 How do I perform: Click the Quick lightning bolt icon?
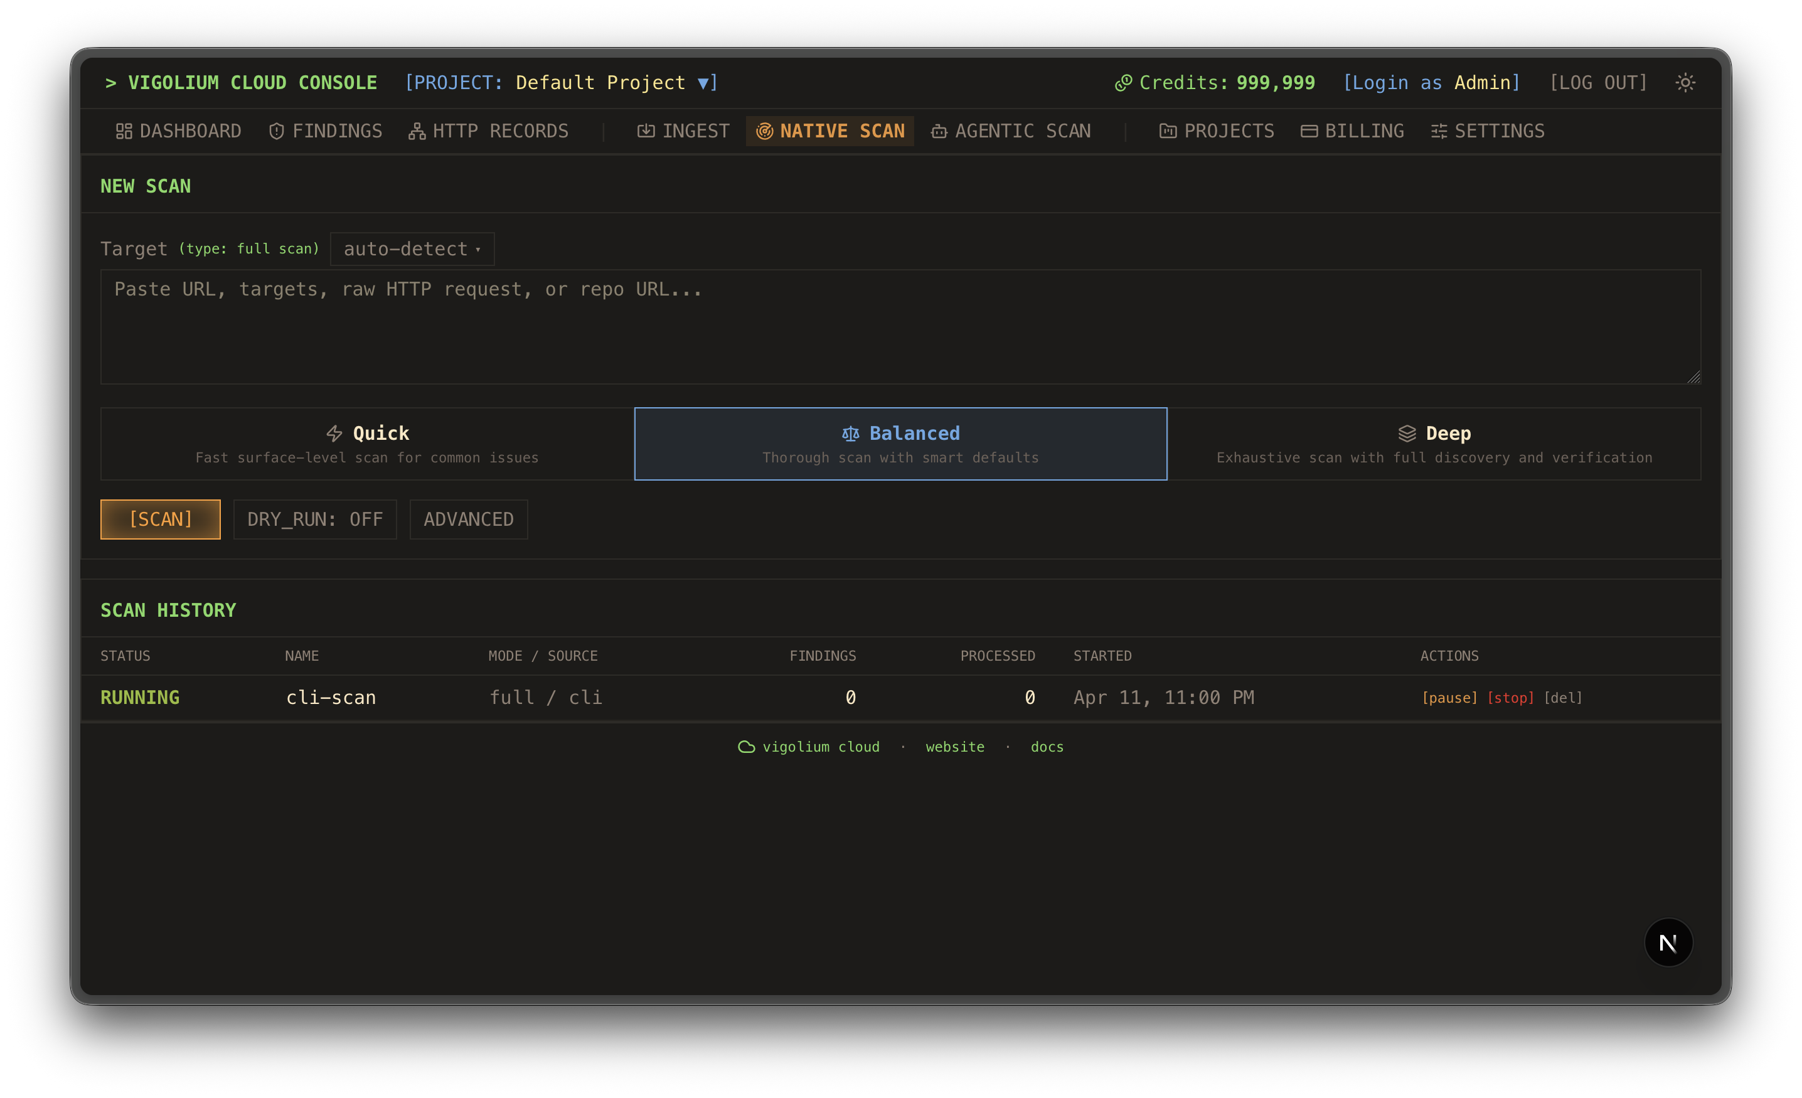tap(334, 433)
